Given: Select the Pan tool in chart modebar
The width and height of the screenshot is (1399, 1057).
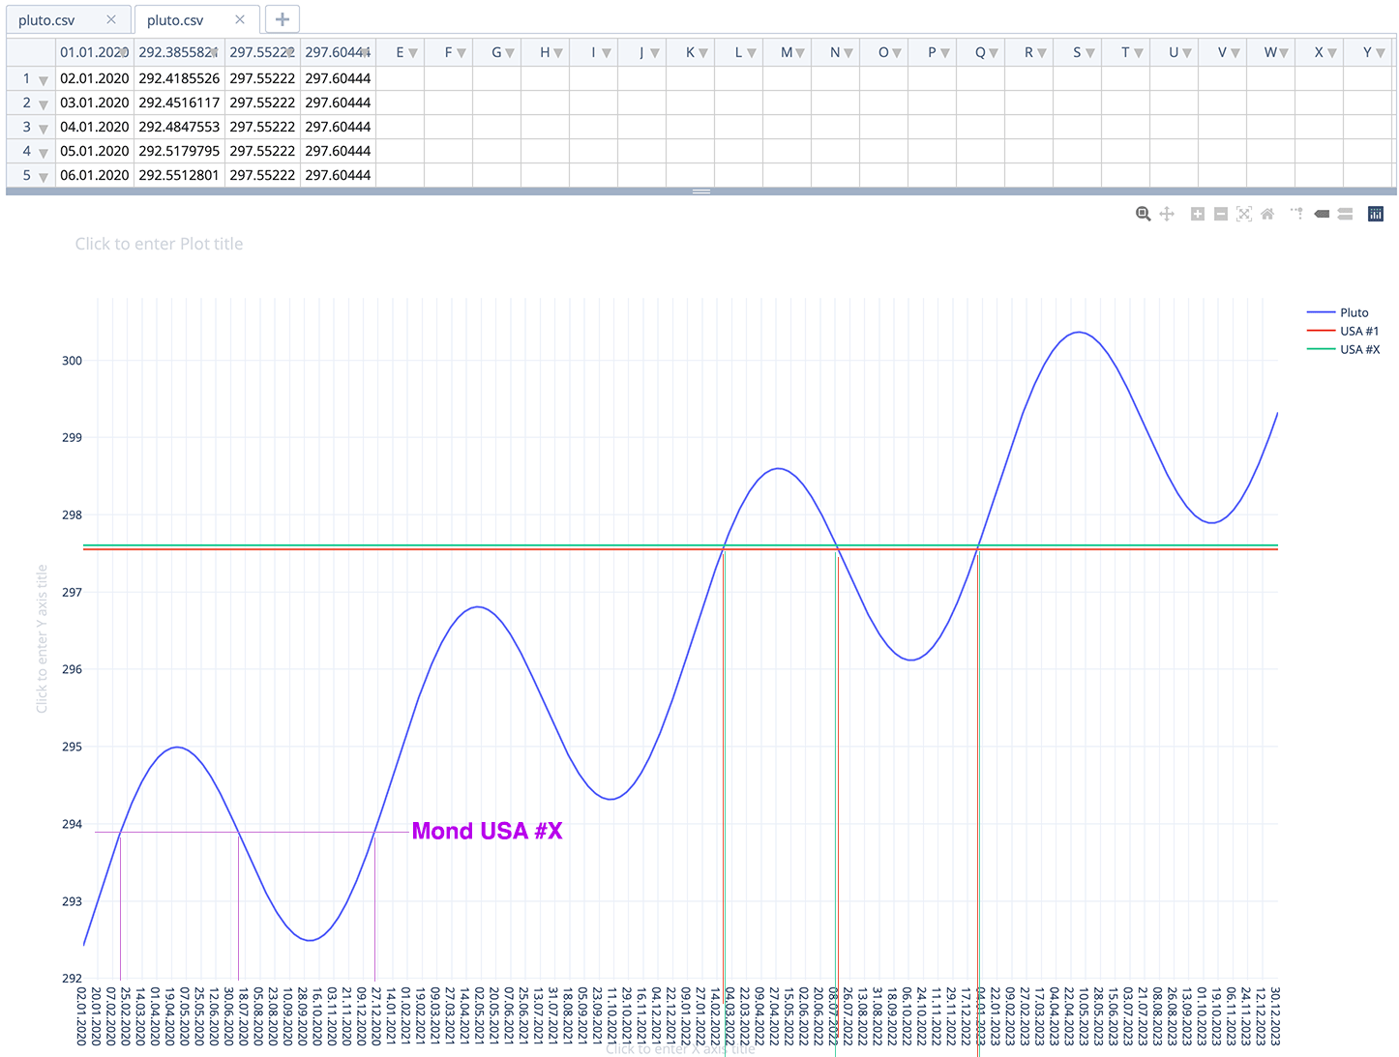Looking at the screenshot, I should [1167, 214].
